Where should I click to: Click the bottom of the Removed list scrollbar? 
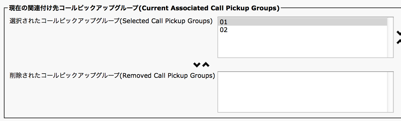[390, 110]
